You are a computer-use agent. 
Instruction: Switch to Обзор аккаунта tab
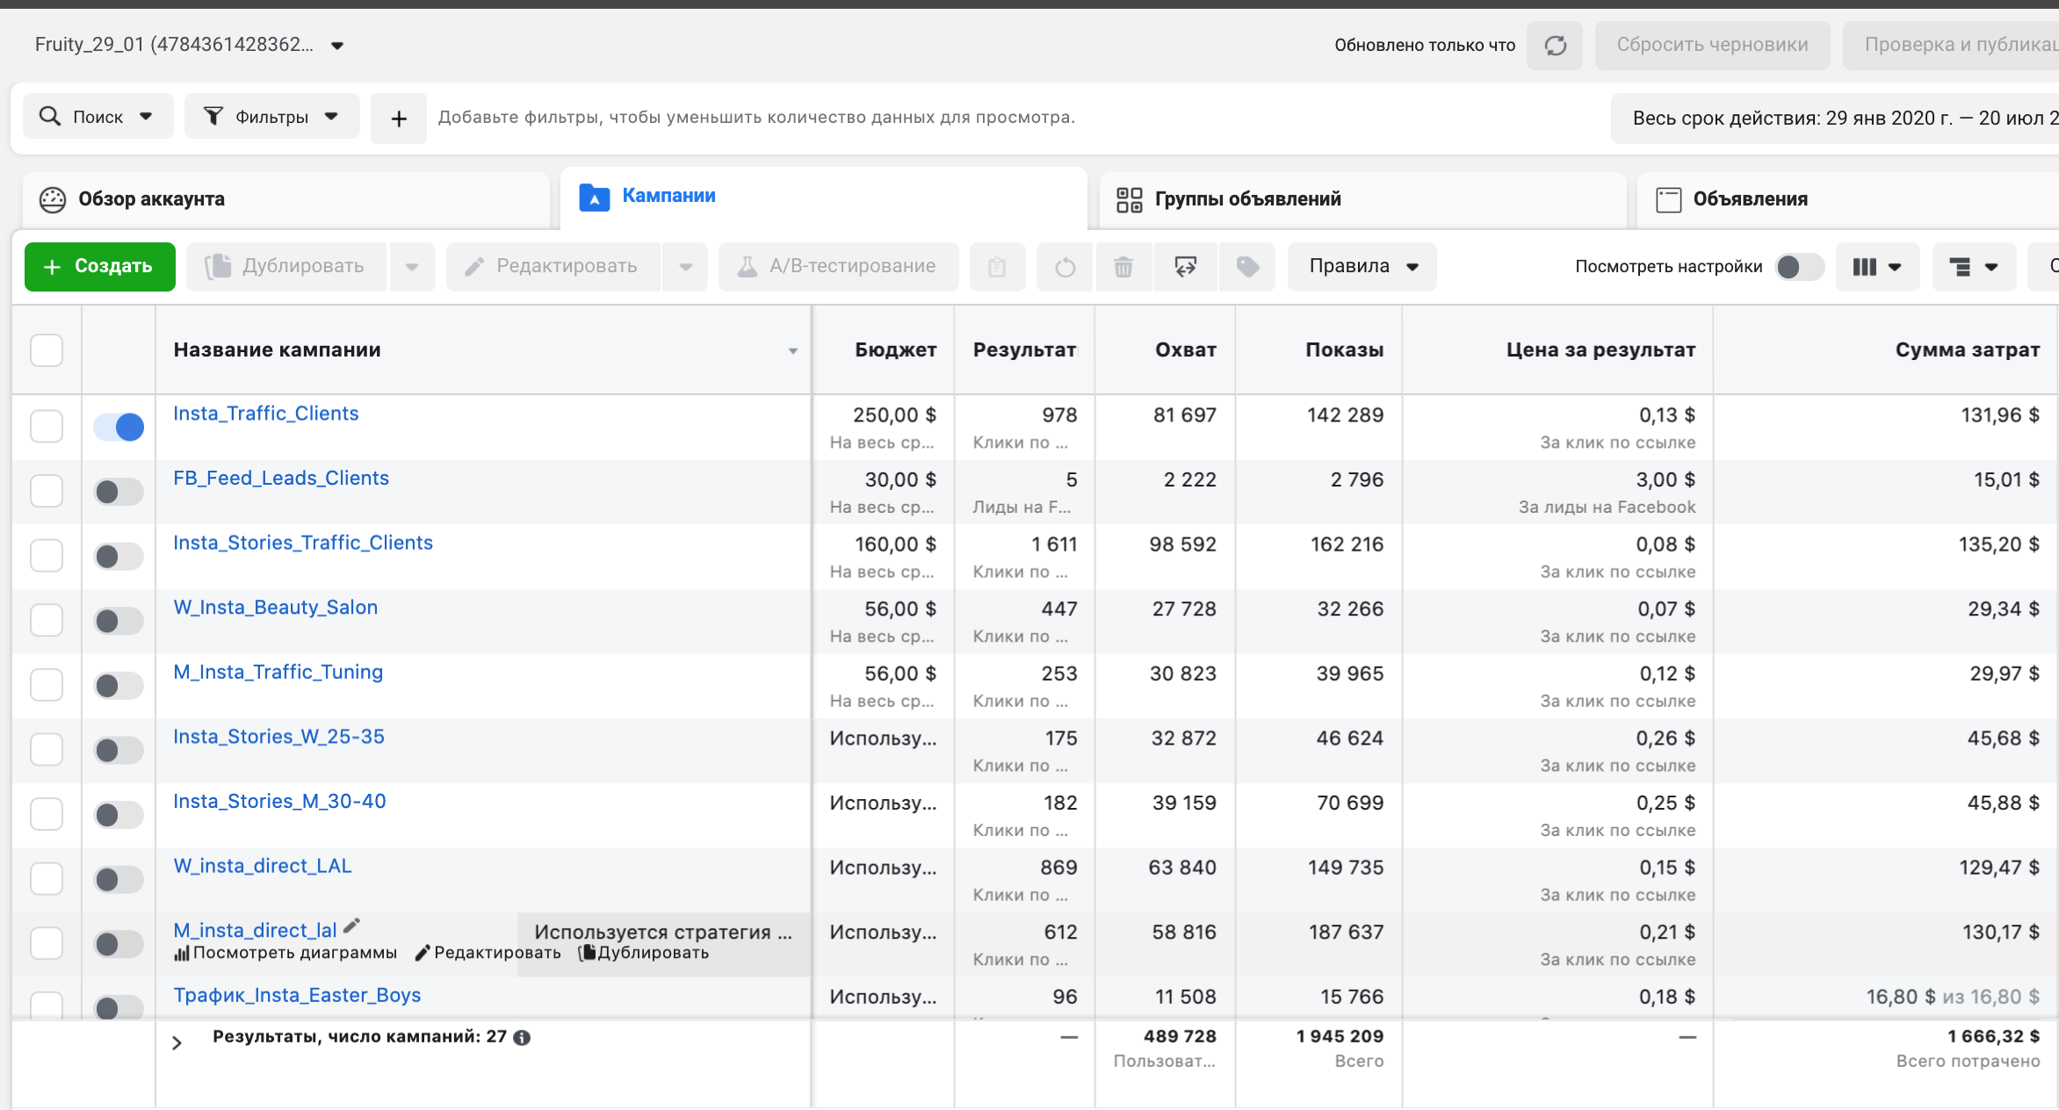(286, 199)
